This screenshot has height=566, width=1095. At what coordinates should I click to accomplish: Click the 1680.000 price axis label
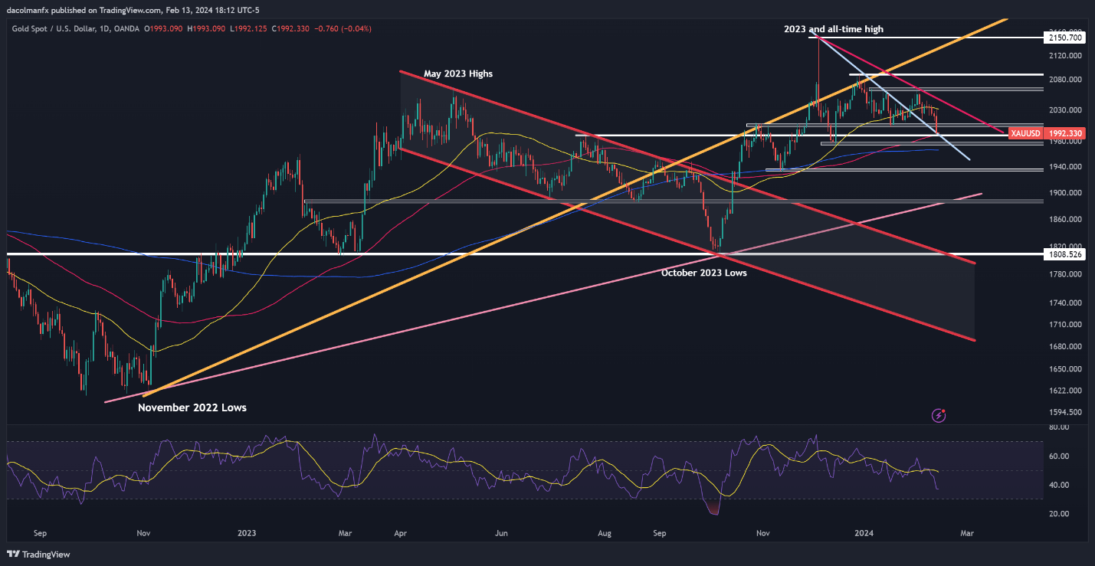point(1064,347)
